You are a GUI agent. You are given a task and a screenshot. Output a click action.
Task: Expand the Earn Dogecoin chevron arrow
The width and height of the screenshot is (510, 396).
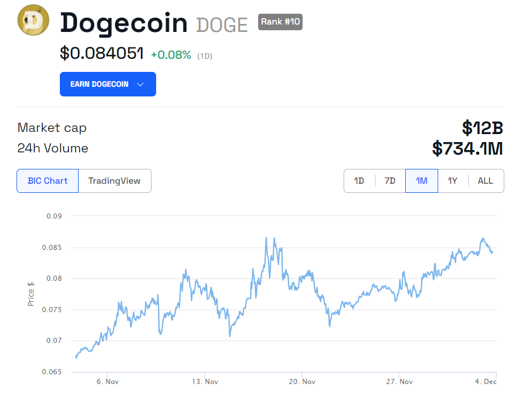pos(141,84)
